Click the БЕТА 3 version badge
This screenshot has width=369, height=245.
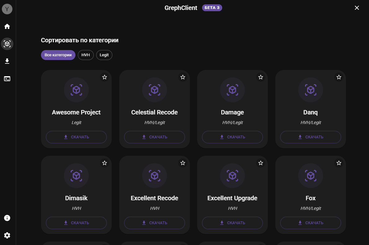point(212,8)
